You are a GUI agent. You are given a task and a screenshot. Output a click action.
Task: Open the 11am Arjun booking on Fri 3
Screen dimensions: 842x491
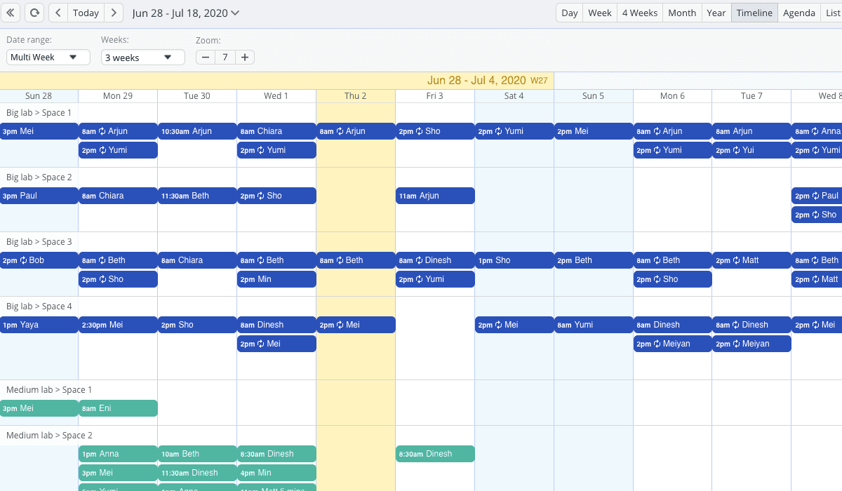(x=435, y=196)
